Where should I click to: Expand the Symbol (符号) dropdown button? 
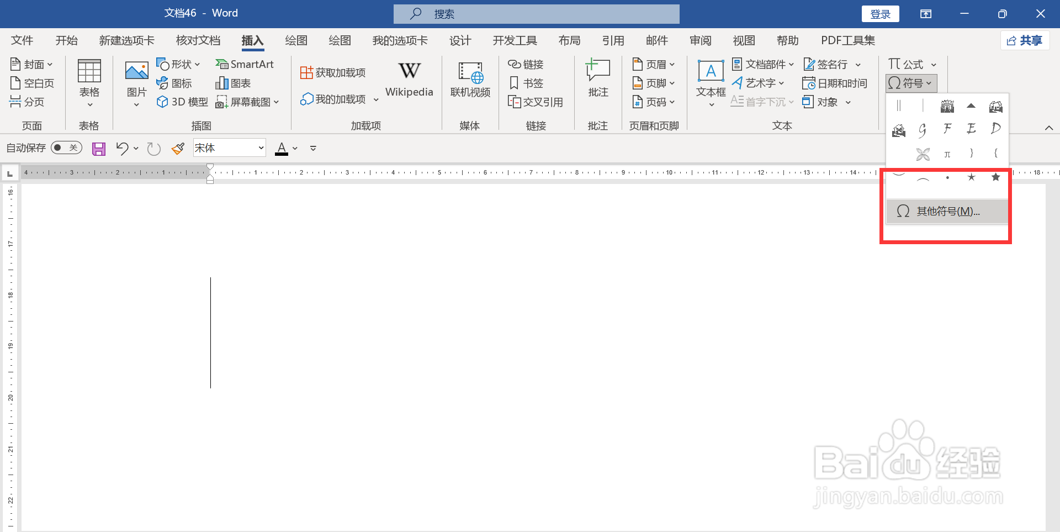click(911, 83)
